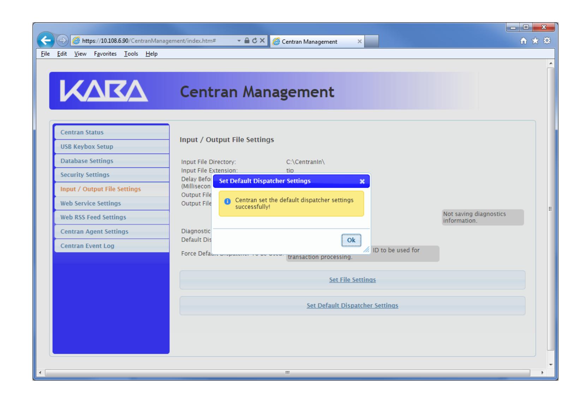Maximize the browser window
The image size is (568, 399).
pyautogui.click(x=526, y=27)
